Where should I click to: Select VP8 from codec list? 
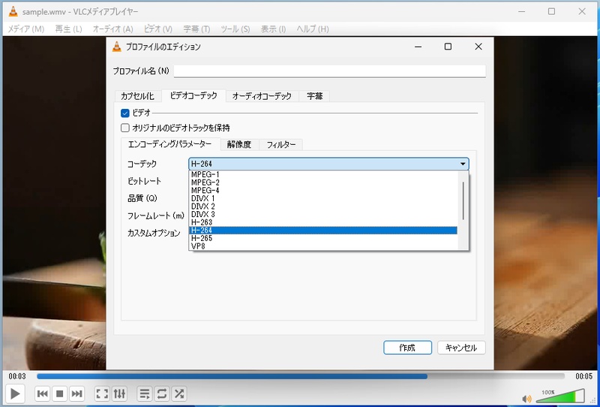323,246
